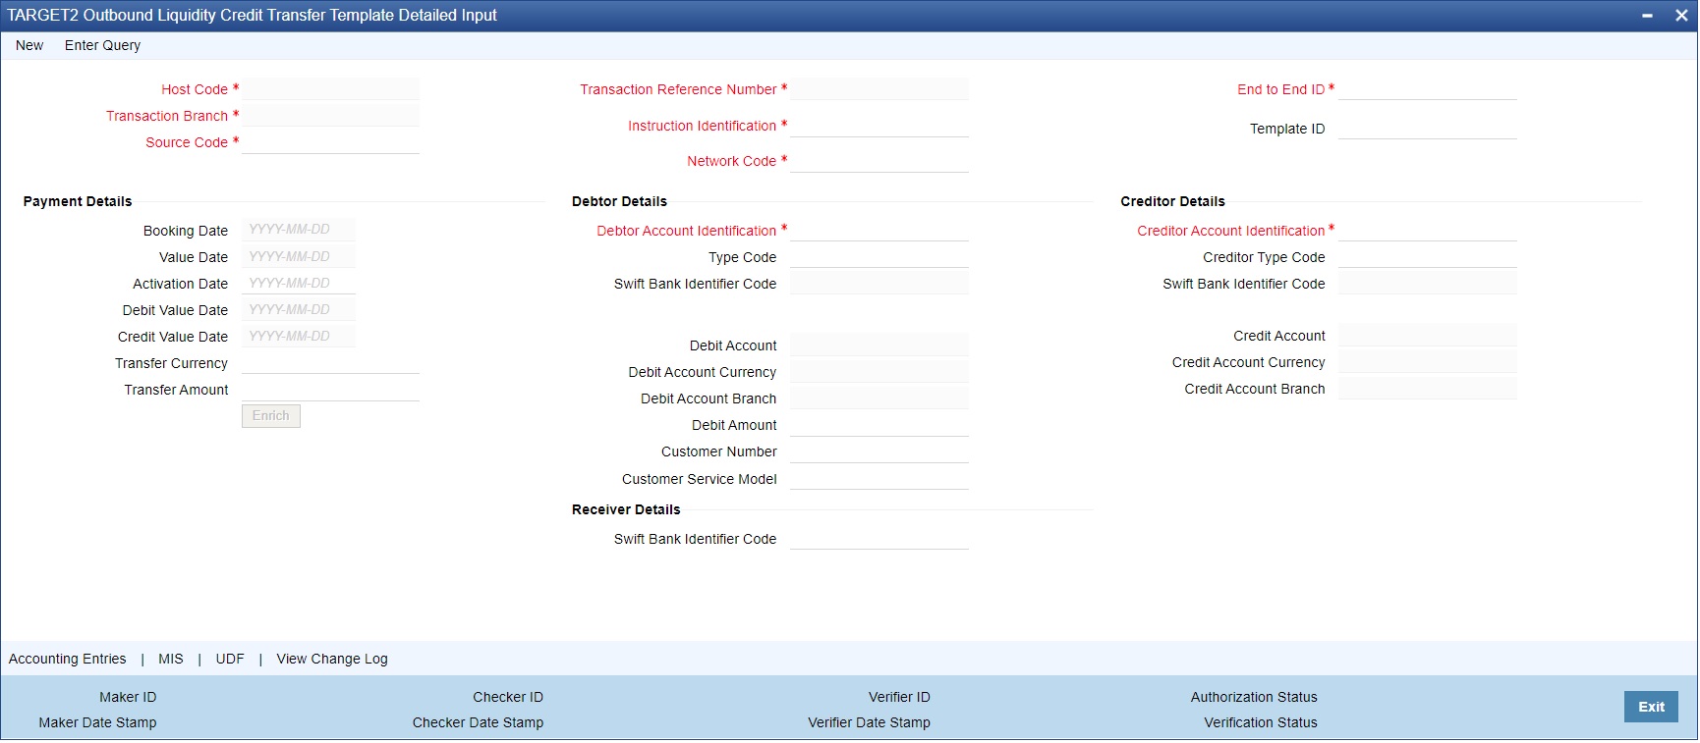Click the Debit Account Branch field

(879, 398)
